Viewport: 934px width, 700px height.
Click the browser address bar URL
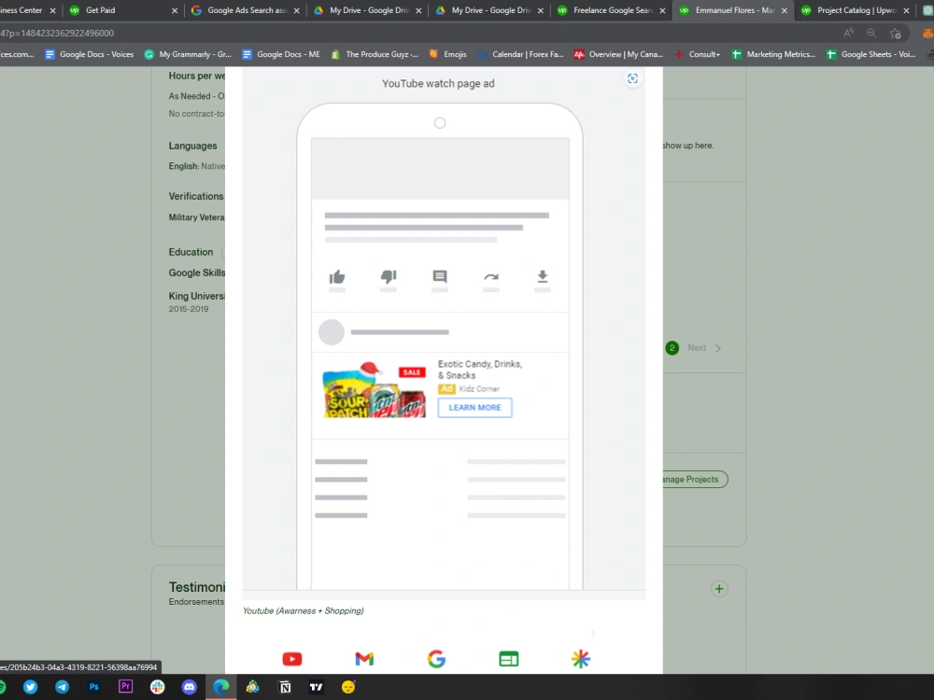tap(57, 34)
